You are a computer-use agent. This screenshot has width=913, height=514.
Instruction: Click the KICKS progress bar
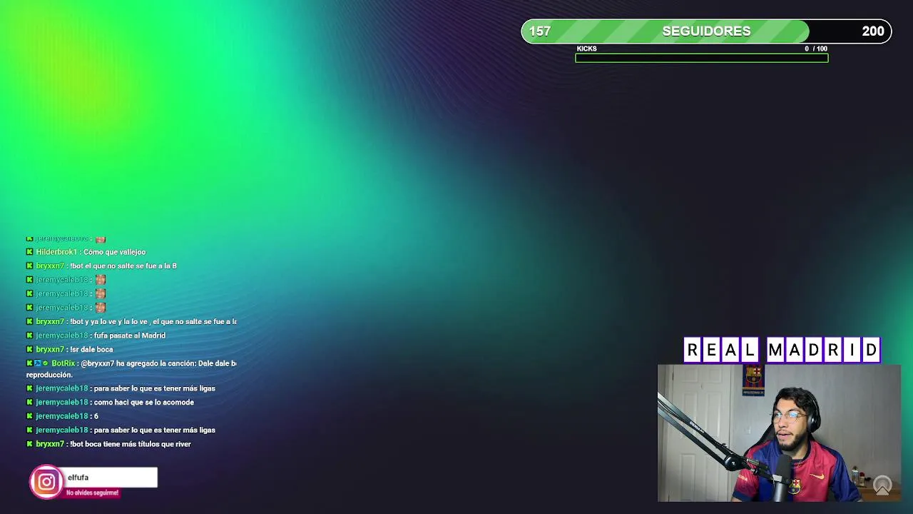[702, 58]
